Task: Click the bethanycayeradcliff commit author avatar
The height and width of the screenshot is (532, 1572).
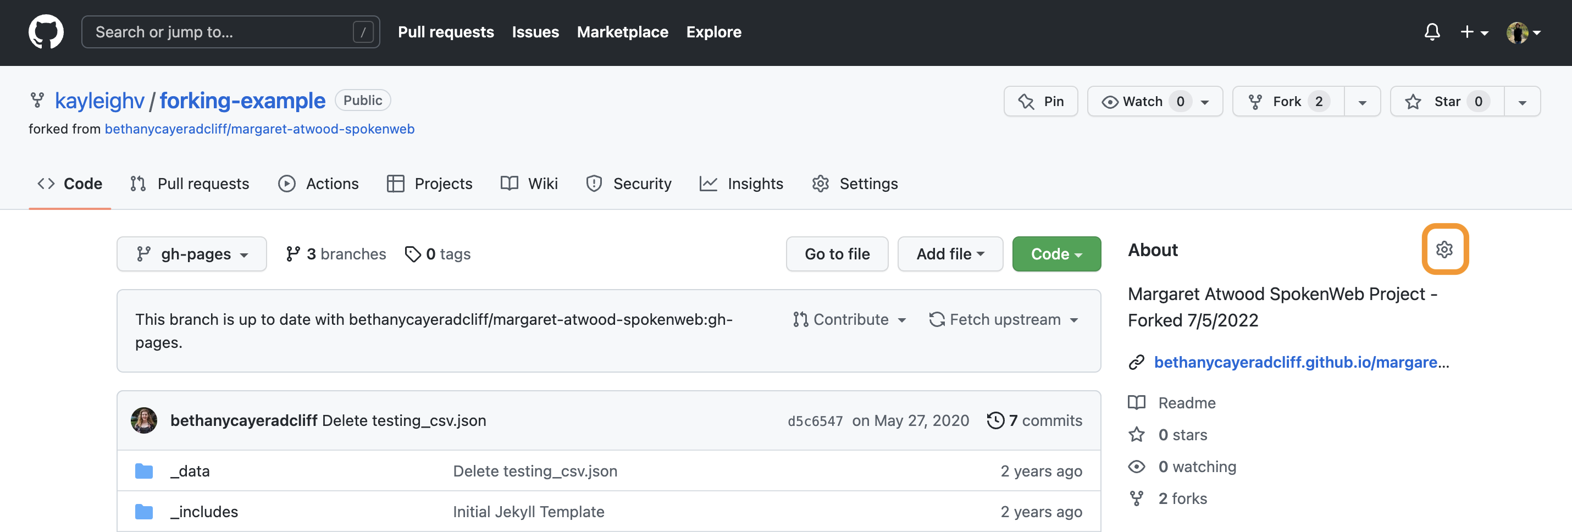Action: (144, 420)
